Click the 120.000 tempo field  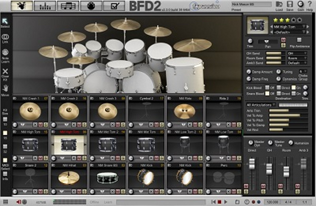click(x=272, y=202)
